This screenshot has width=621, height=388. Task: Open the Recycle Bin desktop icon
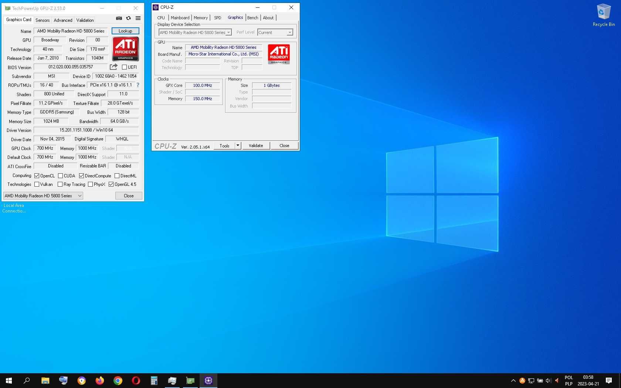[x=604, y=15]
